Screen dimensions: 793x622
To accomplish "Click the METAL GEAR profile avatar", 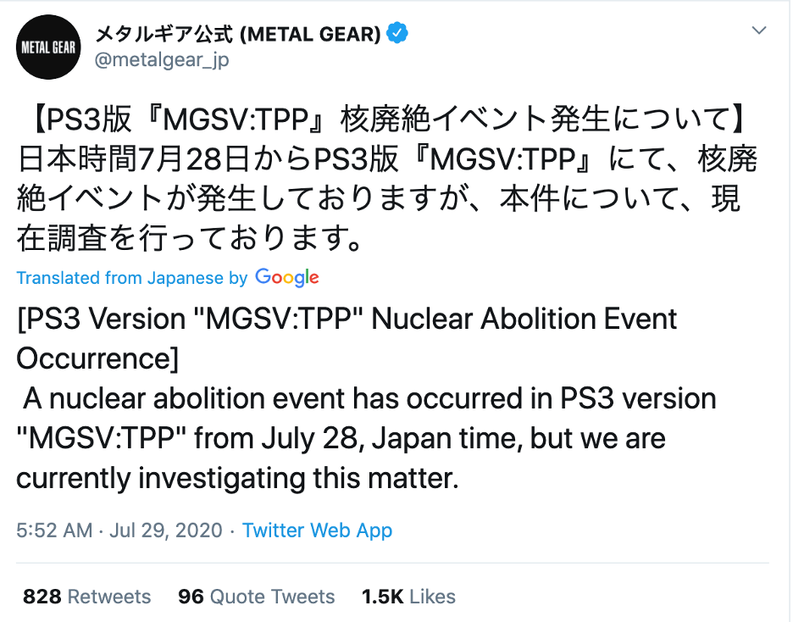I will [x=48, y=47].
